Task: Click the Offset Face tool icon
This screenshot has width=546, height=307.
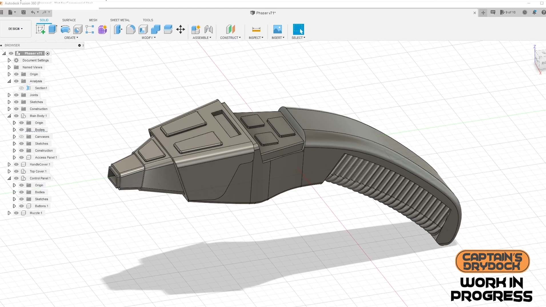Action: pos(168,29)
